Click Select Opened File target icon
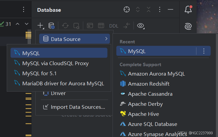 click(127, 9)
